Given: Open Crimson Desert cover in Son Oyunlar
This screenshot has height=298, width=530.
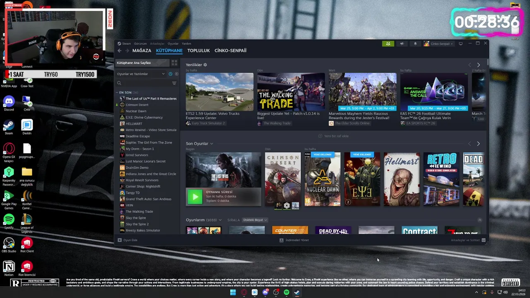Looking at the screenshot, I should (x=283, y=179).
